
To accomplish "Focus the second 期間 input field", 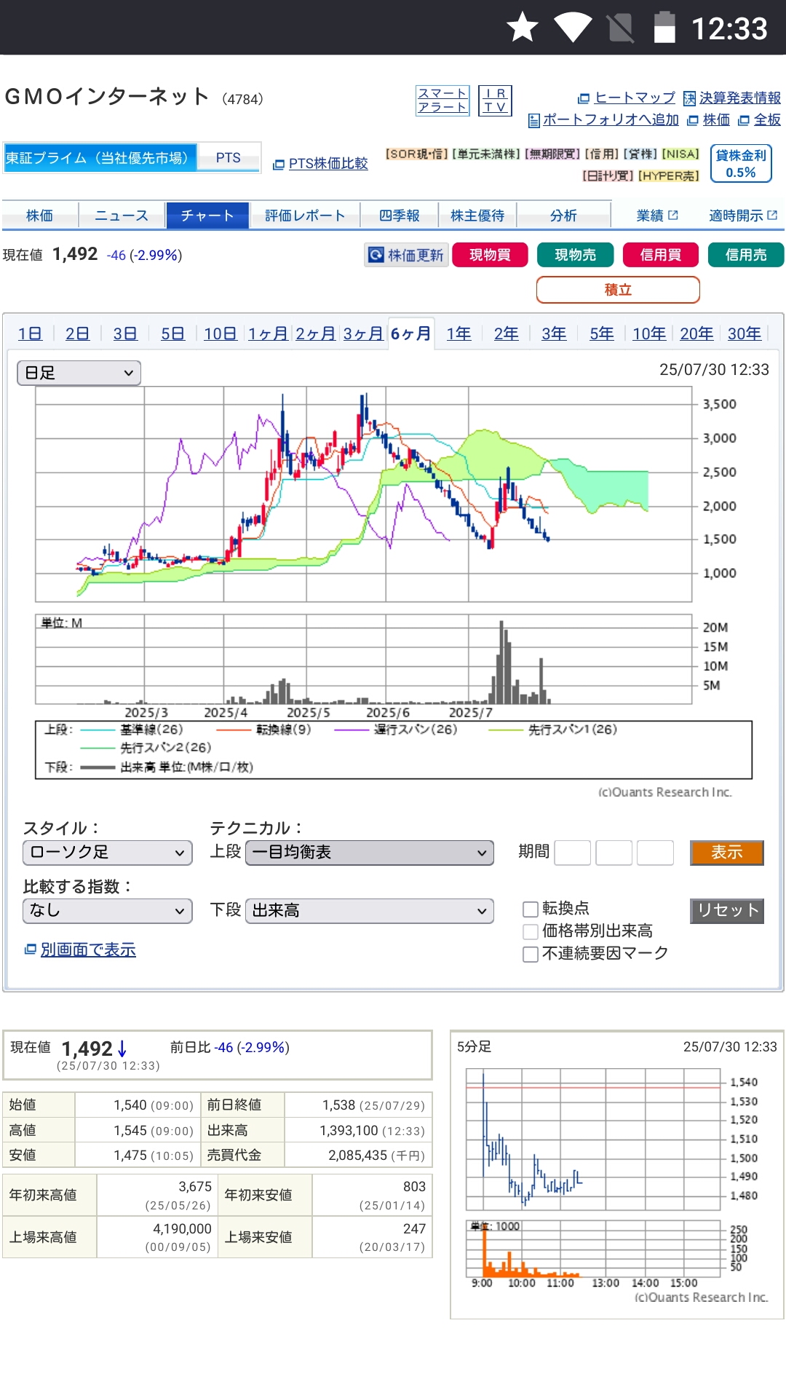I will point(614,853).
